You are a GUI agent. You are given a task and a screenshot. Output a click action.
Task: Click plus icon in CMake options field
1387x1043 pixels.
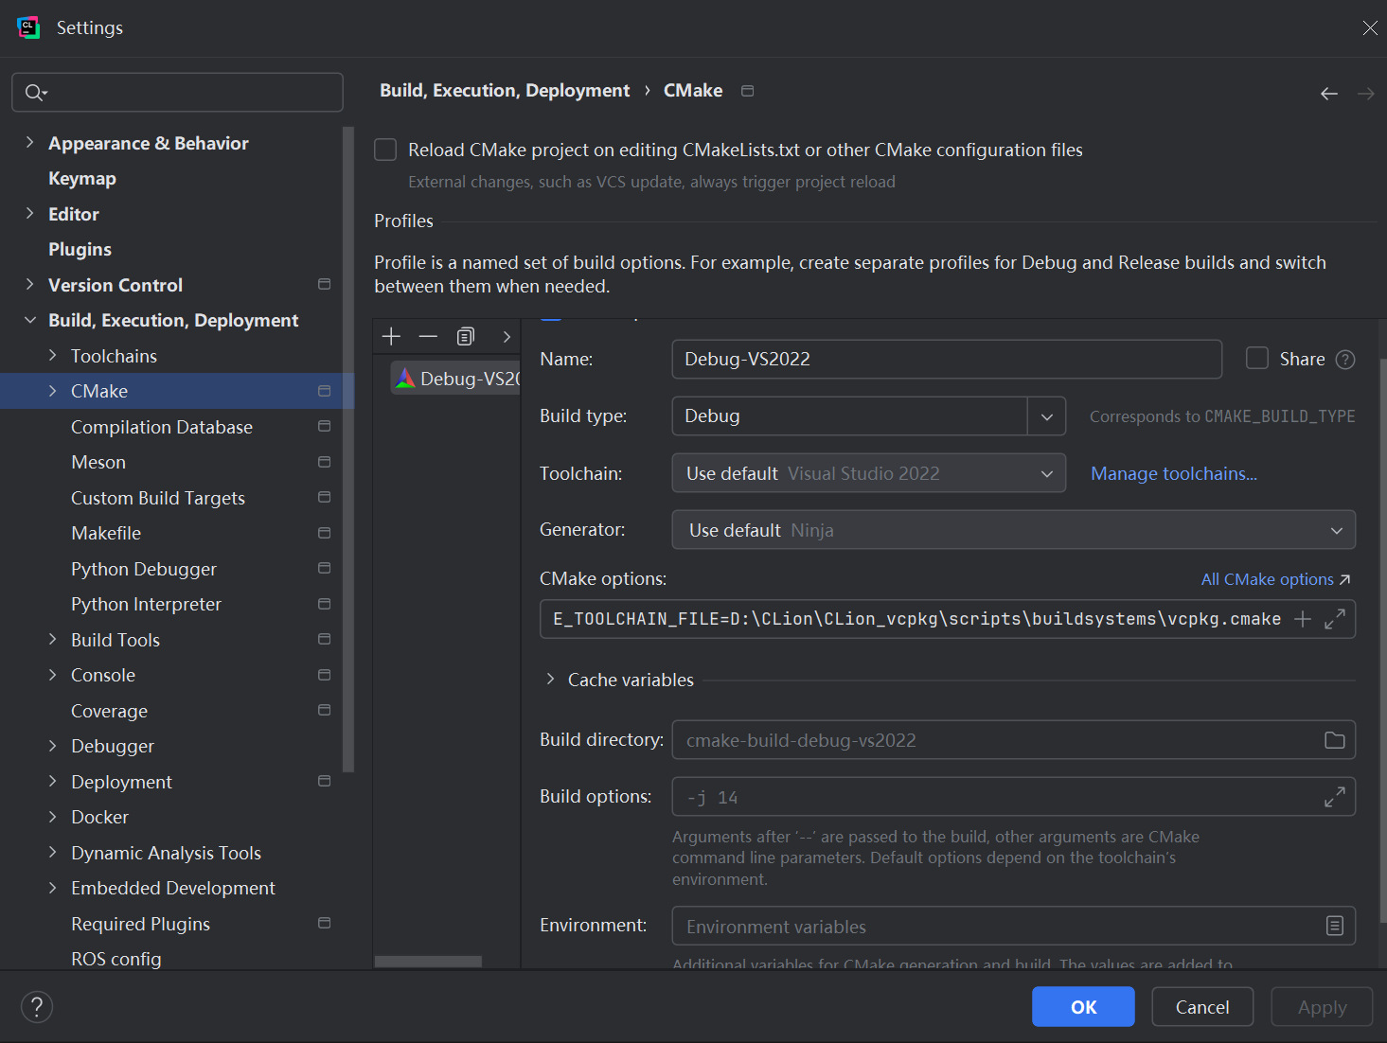point(1303,619)
